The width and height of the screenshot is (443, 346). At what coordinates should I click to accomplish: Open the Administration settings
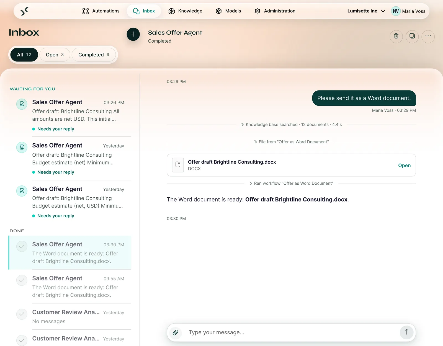point(275,11)
